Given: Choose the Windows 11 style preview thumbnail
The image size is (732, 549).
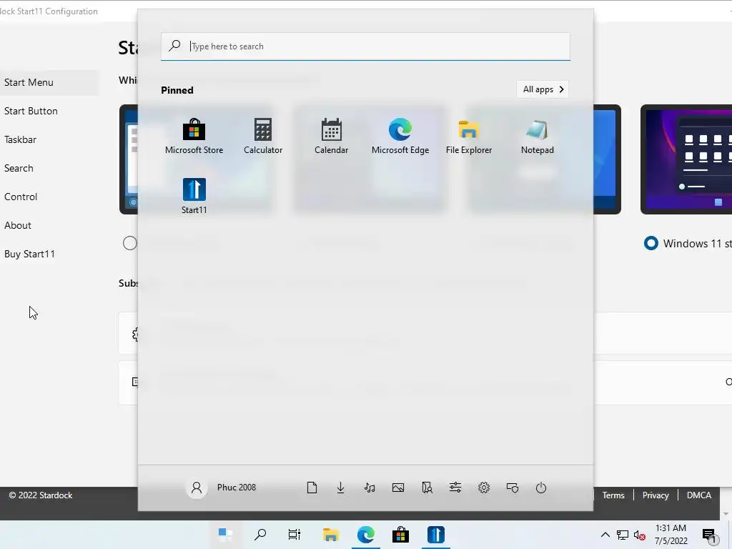Looking at the screenshot, I should tap(686, 159).
